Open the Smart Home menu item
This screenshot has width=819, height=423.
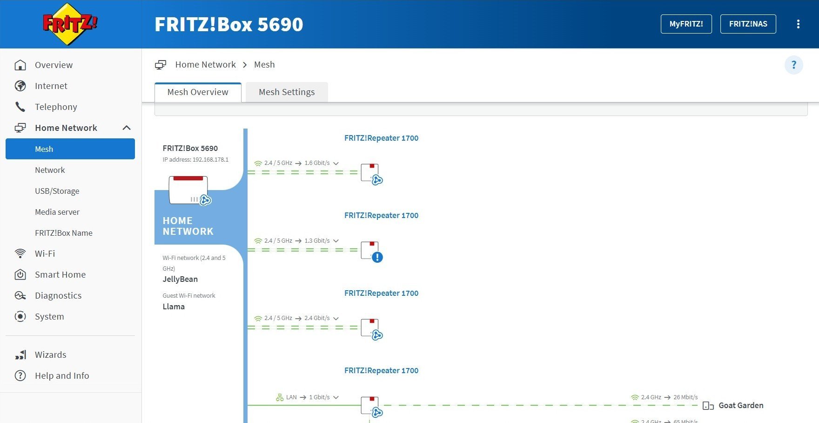pos(60,274)
